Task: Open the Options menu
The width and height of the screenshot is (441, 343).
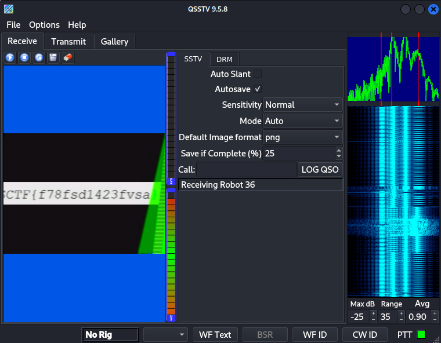Action: tap(44, 25)
